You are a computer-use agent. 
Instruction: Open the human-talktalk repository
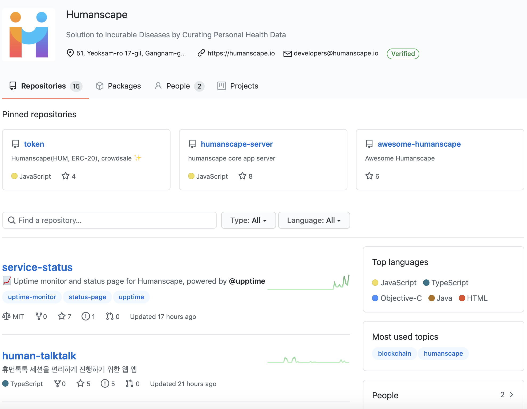click(39, 356)
